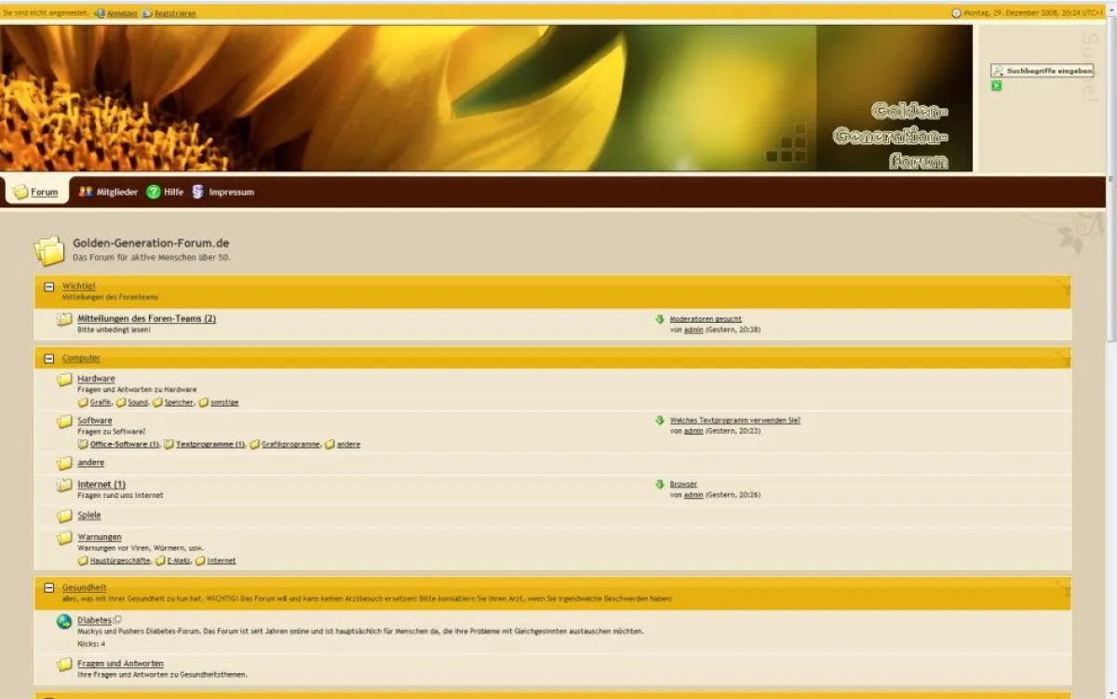The width and height of the screenshot is (1117, 699).
Task: Select the Anmelden login icon
Action: 99,13
